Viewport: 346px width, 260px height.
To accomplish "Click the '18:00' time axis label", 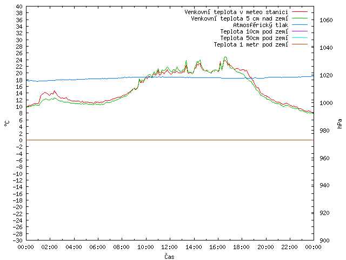I will coord(242,247).
